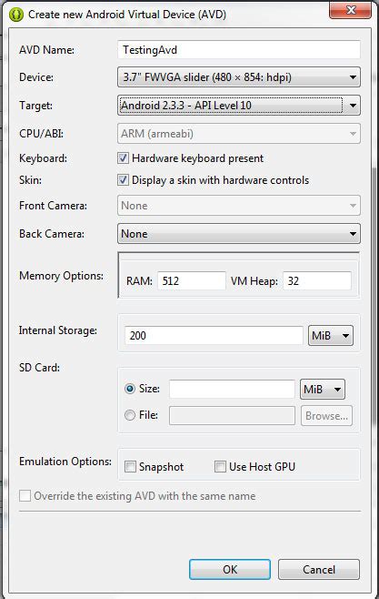The image size is (379, 599).
Task: Toggle Hardware keyboard present checkbox
Action: point(123,158)
